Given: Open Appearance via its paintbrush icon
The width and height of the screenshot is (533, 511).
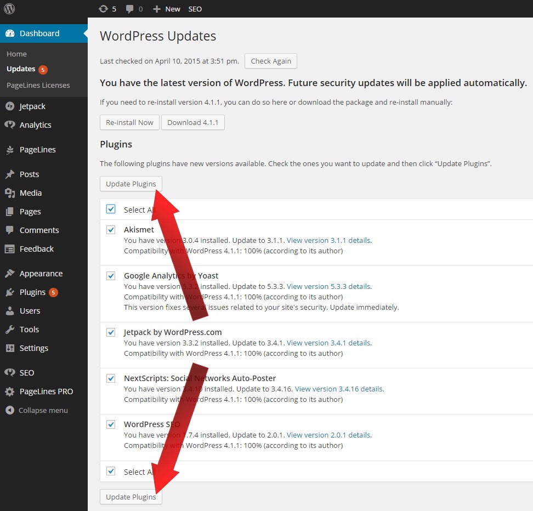Looking at the screenshot, I should [10, 274].
